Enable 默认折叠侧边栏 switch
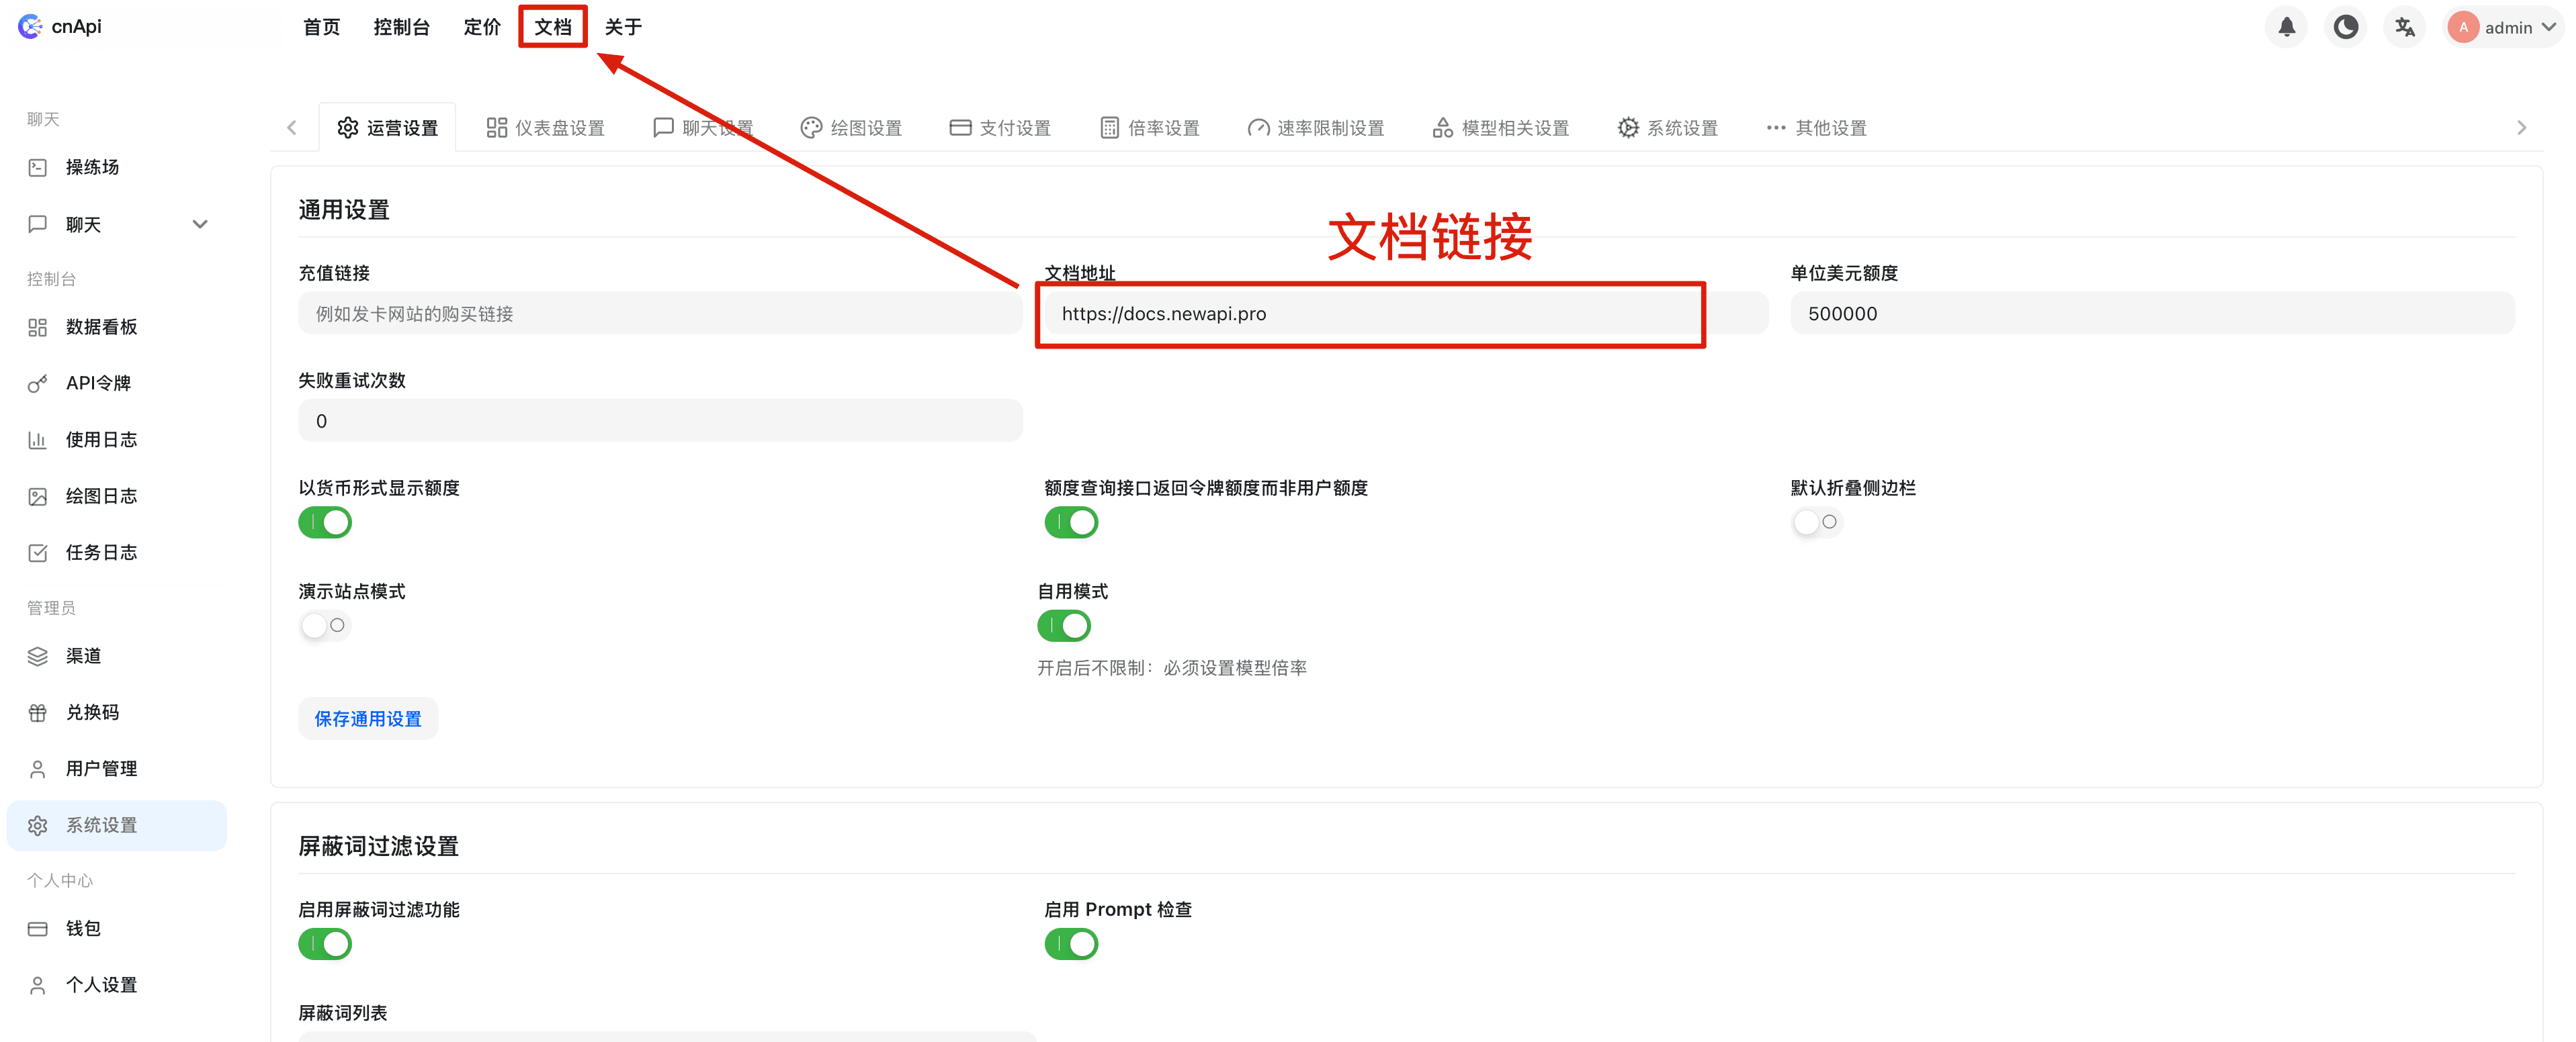This screenshot has width=2576, height=1042. pos(1817,522)
